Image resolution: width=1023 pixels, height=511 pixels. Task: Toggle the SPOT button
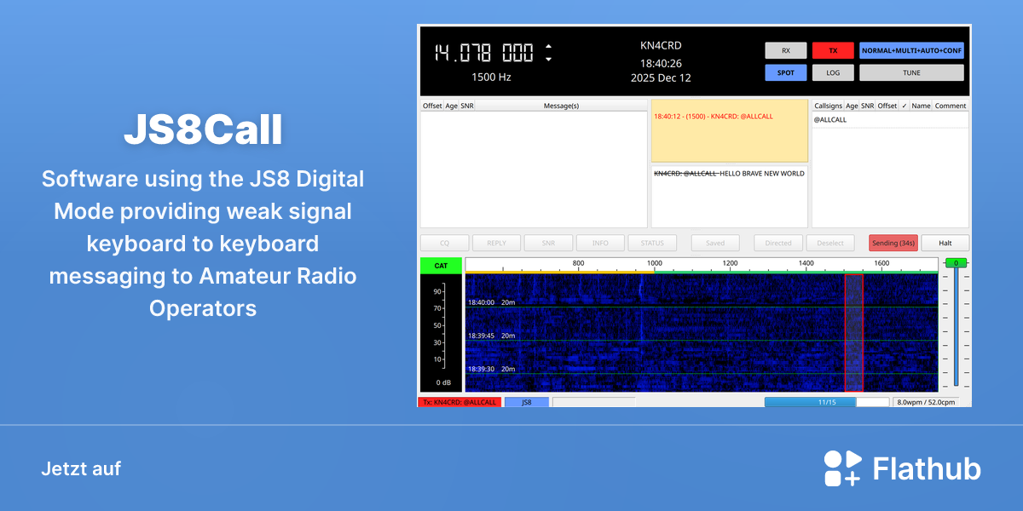(x=786, y=72)
